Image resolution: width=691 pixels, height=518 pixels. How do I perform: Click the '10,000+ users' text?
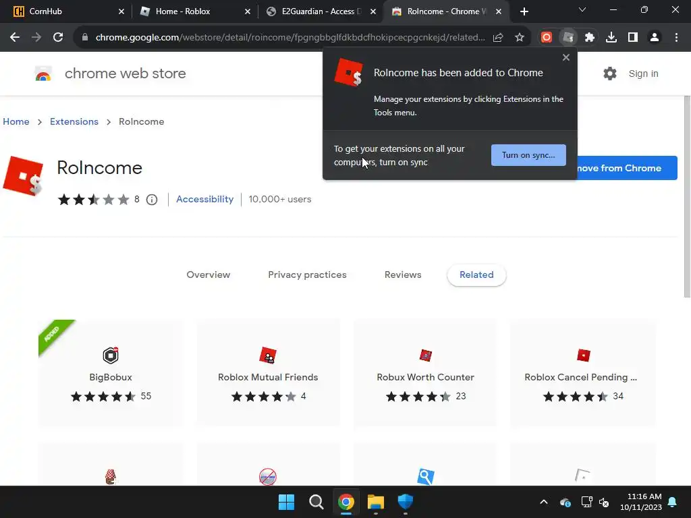click(280, 199)
